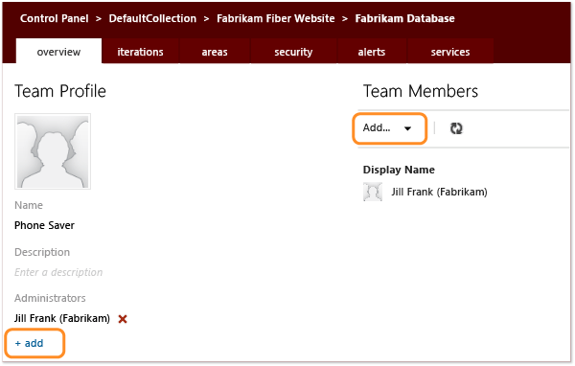Go to the security tab

coord(293,52)
